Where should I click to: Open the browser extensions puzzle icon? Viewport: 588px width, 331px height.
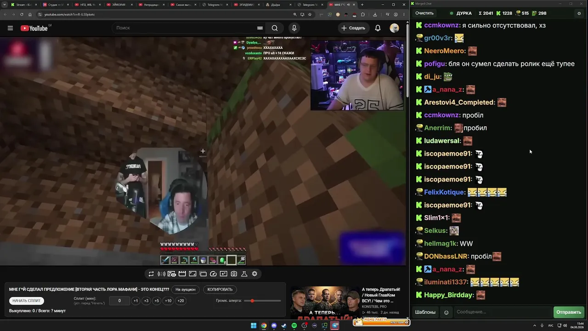coord(362,14)
